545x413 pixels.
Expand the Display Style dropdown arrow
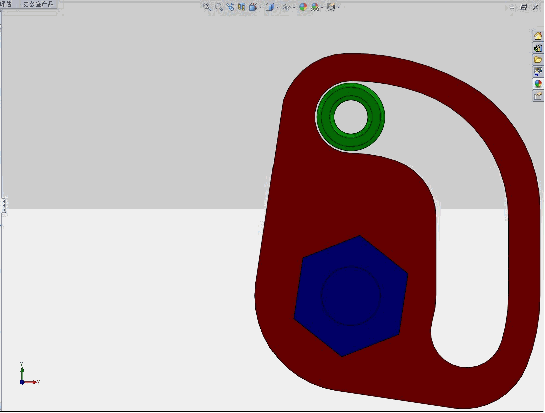[x=277, y=8]
